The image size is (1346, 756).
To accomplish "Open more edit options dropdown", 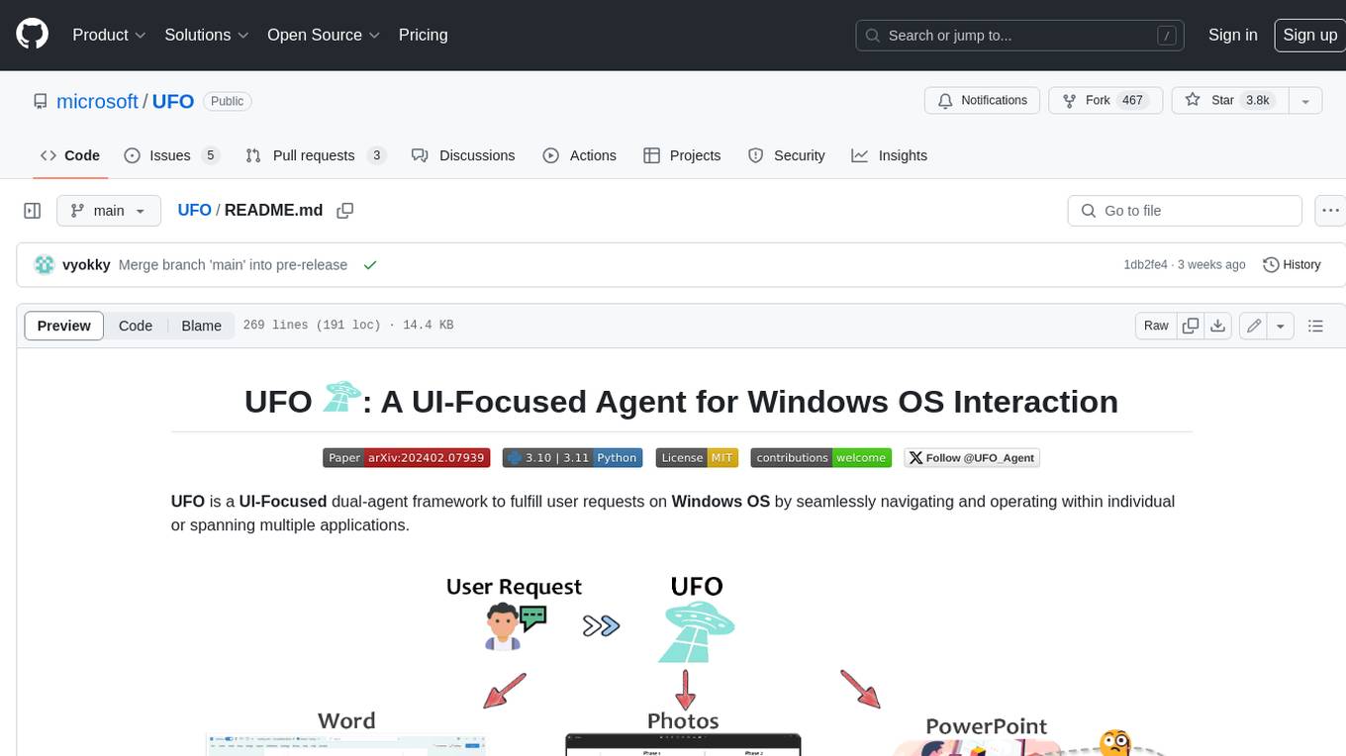I will pyautogui.click(x=1281, y=326).
